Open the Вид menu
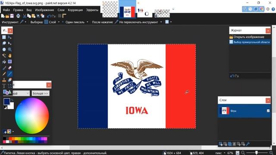This screenshot has width=276, height=155. 29,10
